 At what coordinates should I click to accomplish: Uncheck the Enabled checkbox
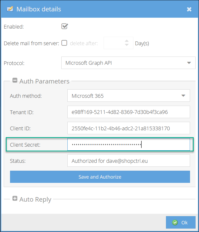pyautogui.click(x=64, y=26)
